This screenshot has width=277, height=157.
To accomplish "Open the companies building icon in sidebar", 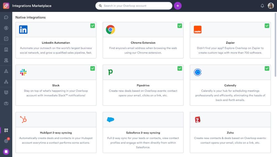I will click(6, 49).
